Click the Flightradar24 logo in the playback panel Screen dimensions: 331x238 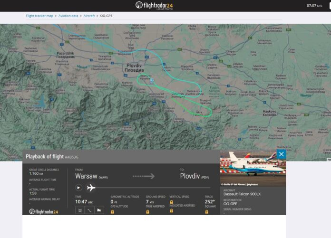point(44,212)
